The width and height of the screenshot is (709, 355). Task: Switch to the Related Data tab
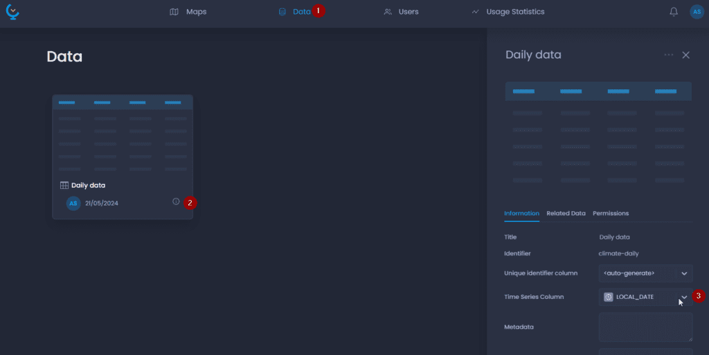pos(566,213)
